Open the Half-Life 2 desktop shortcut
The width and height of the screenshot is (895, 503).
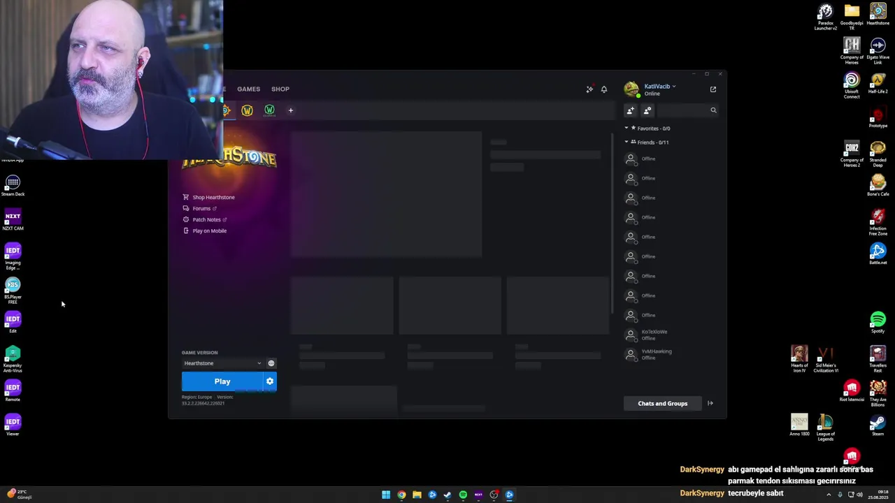pyautogui.click(x=878, y=82)
